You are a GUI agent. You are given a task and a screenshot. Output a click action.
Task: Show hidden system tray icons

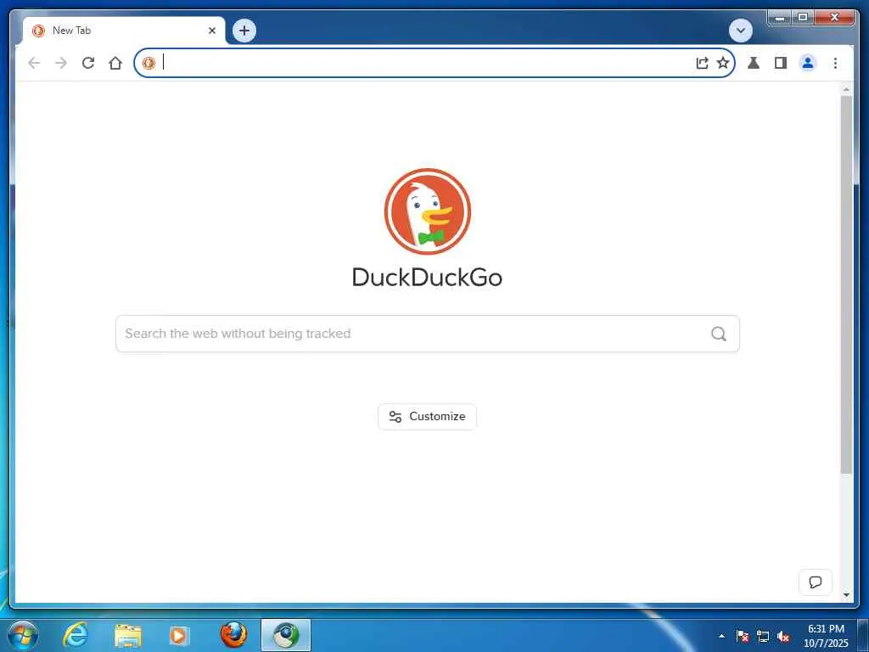[721, 636]
